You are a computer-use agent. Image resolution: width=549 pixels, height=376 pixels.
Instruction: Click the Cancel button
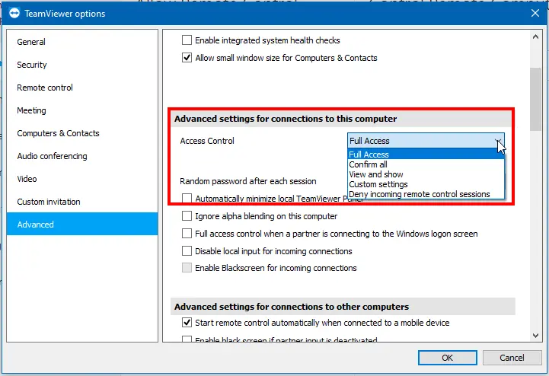click(512, 358)
